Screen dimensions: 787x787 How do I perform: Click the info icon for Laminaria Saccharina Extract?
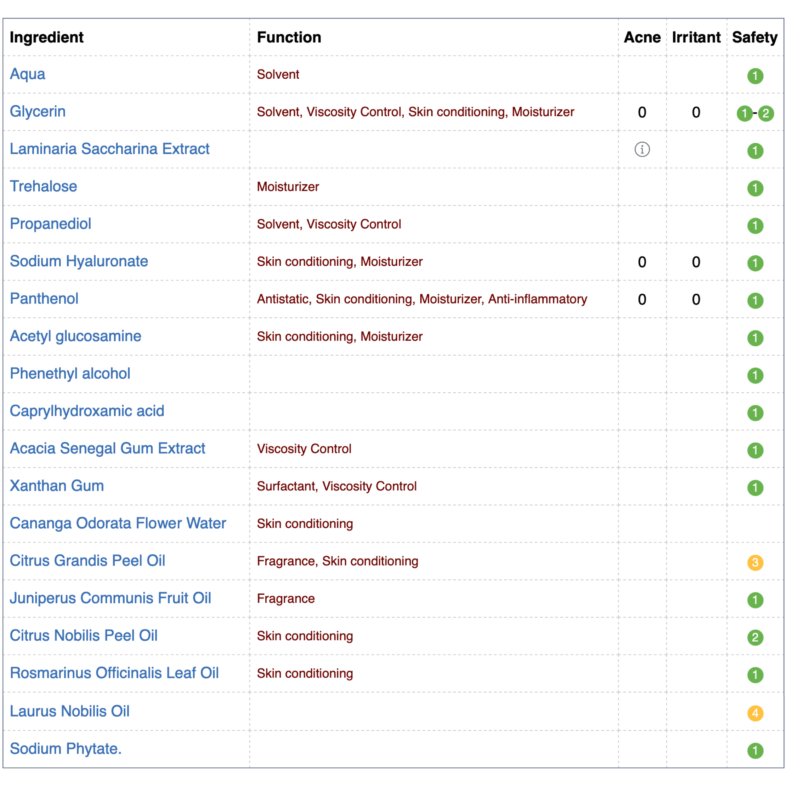click(642, 150)
